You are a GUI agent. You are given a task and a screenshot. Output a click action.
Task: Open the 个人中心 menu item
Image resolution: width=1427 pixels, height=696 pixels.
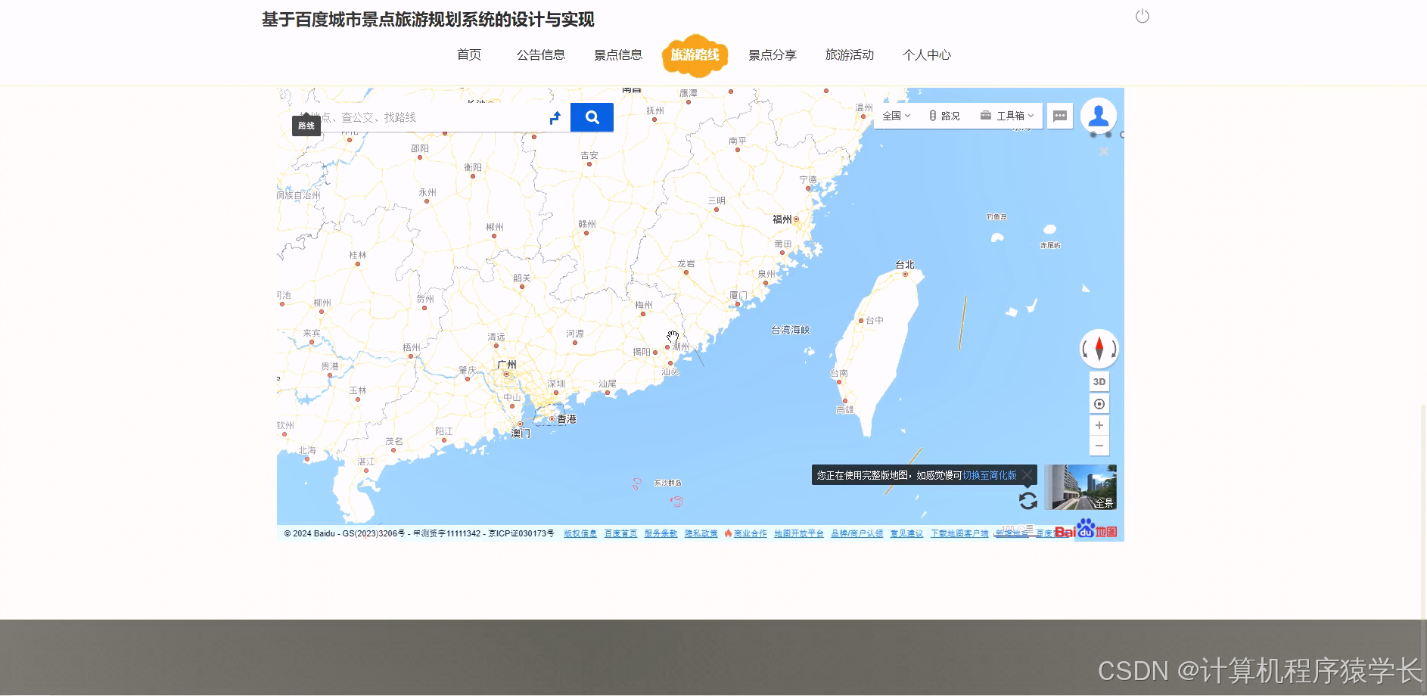tap(927, 54)
